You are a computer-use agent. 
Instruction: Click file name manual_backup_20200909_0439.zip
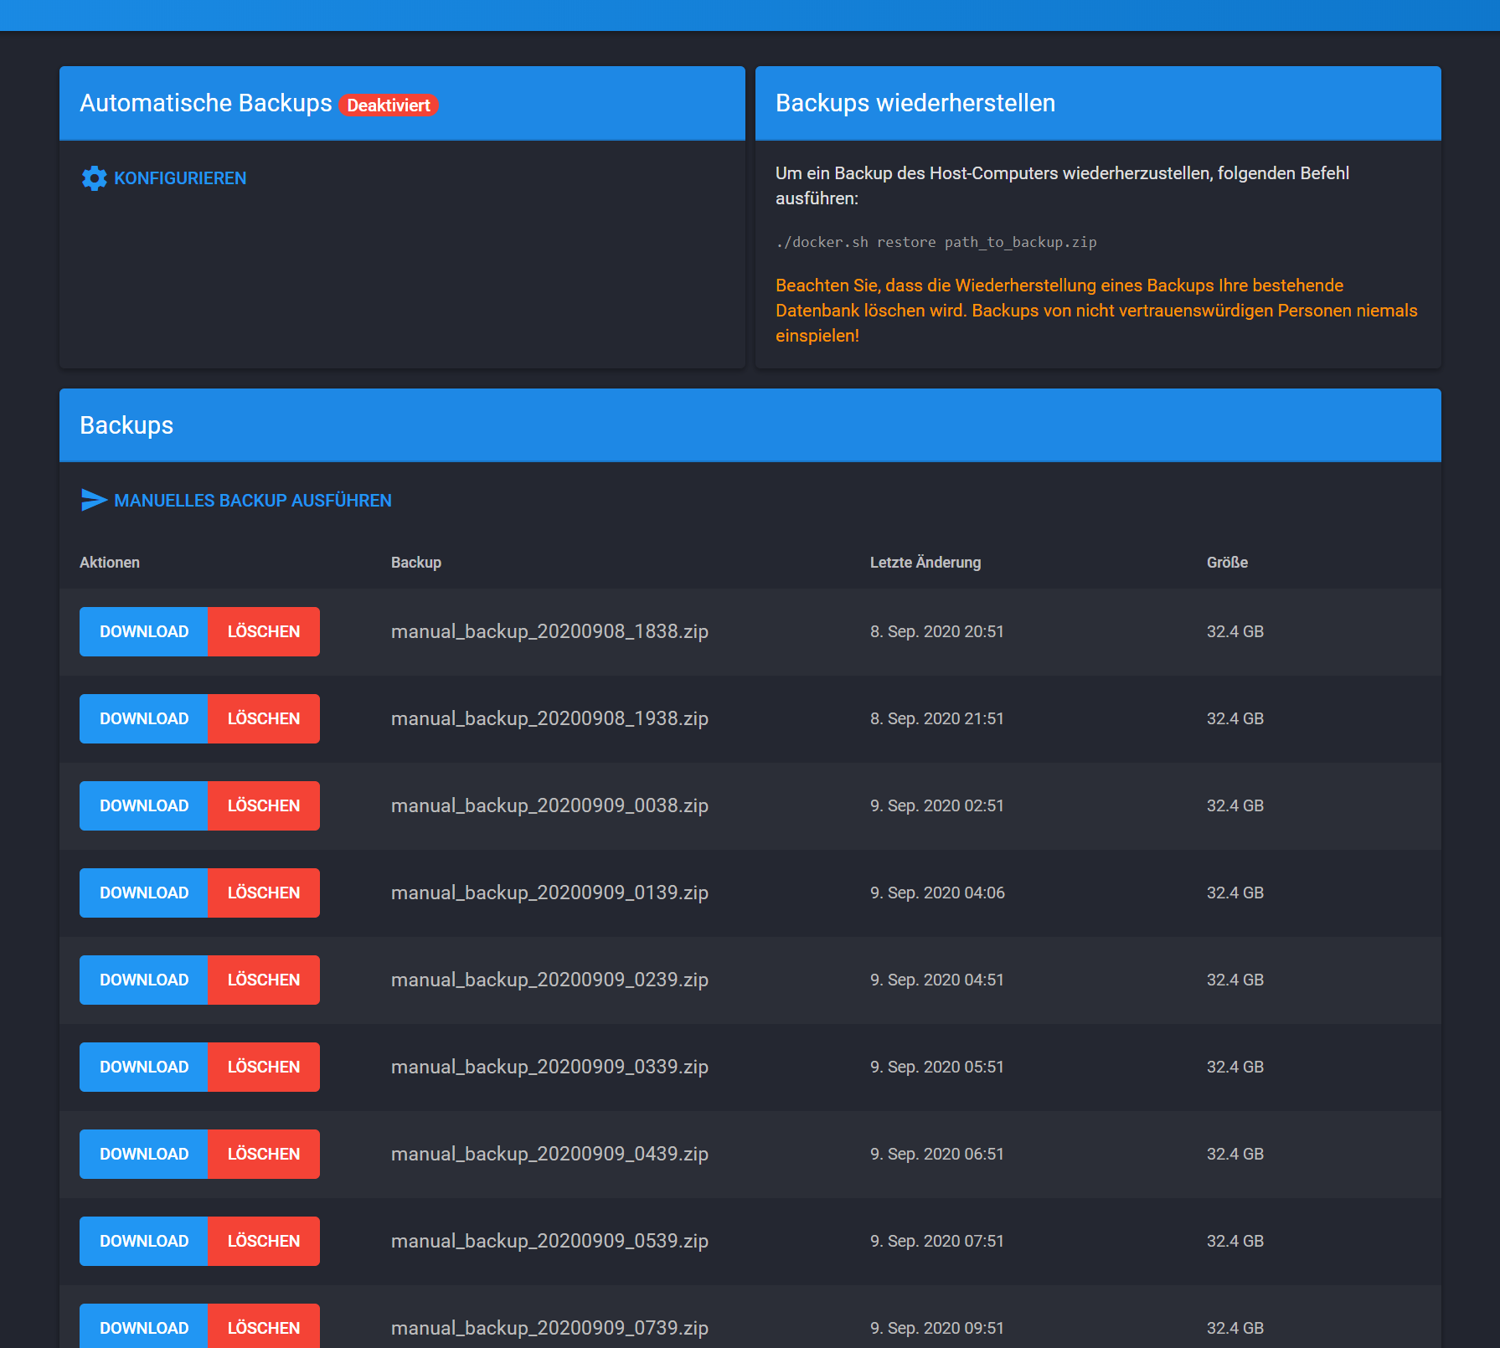click(549, 1154)
